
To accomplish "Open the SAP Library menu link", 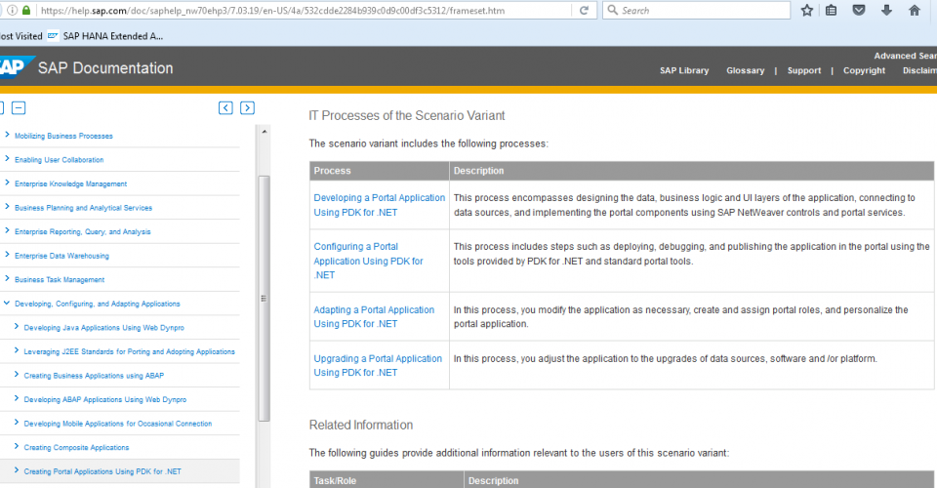I will pyautogui.click(x=684, y=70).
